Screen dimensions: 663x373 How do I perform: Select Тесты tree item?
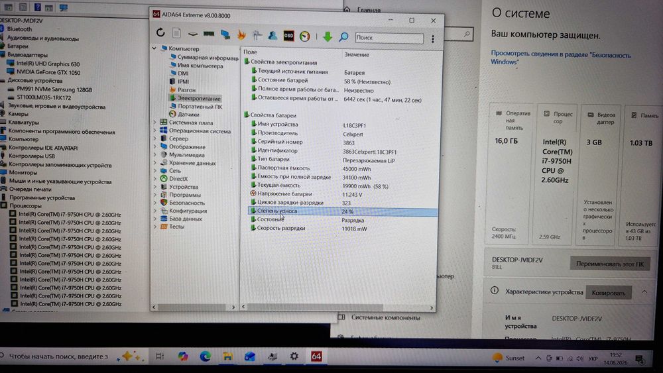click(172, 227)
